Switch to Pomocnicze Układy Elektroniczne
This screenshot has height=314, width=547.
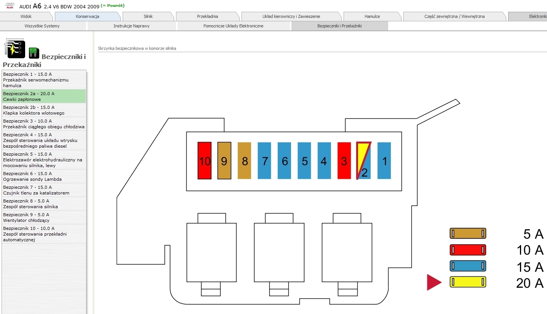tap(234, 26)
